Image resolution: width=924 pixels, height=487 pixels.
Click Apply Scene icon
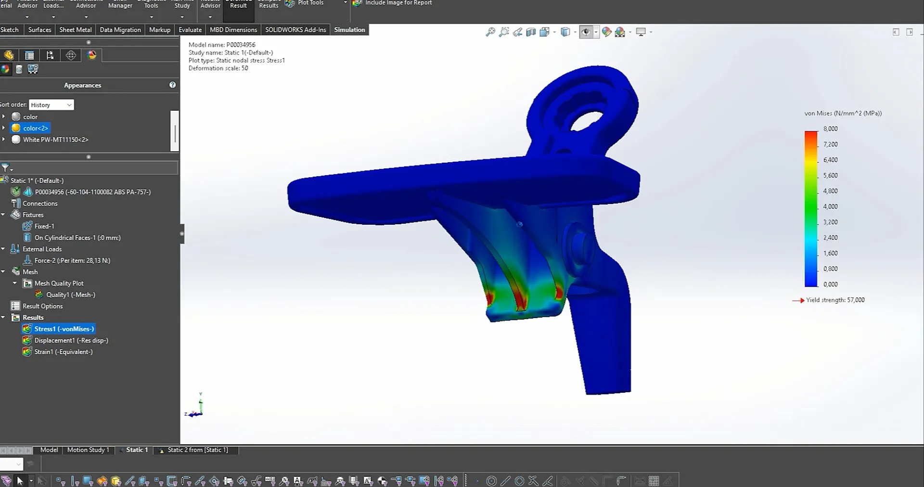pyautogui.click(x=620, y=32)
